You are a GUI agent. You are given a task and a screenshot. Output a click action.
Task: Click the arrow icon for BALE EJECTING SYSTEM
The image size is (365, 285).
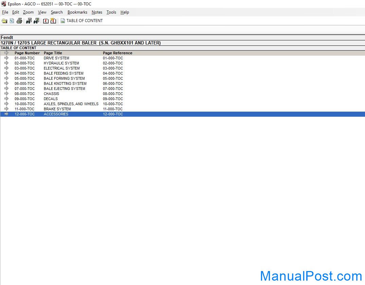point(6,89)
